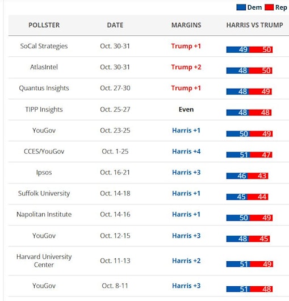This screenshot has width=289, height=301.
Task: Open the CCES/YouGov pollster link
Action: 44,151
